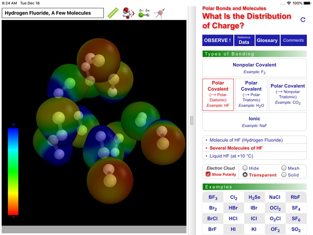Click the Examples section header
The height and width of the screenshot is (235, 313).
point(254,187)
